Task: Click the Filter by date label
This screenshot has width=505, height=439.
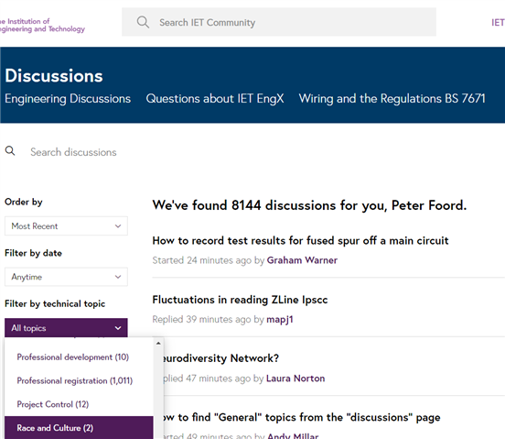Action: pos(33,253)
